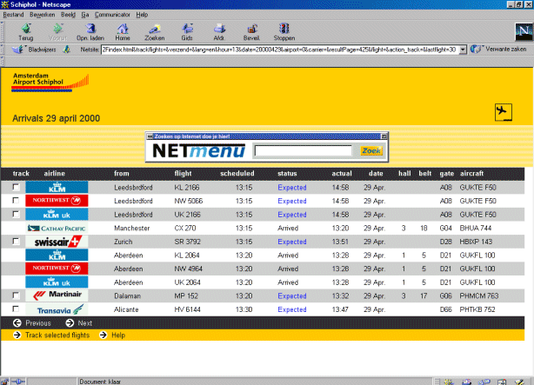Image resolution: width=534 pixels, height=385 pixels.
Task: Click the Zoek button in NETmenu
Action: (x=371, y=151)
